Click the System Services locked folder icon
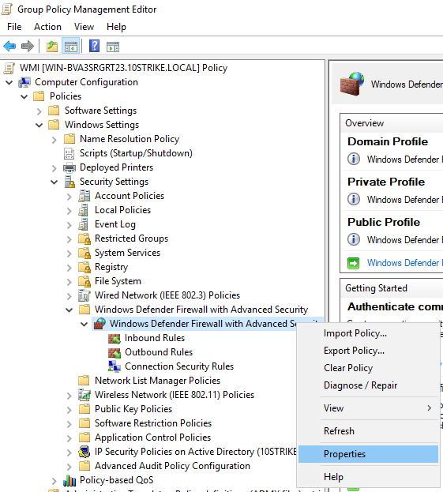 [x=84, y=253]
